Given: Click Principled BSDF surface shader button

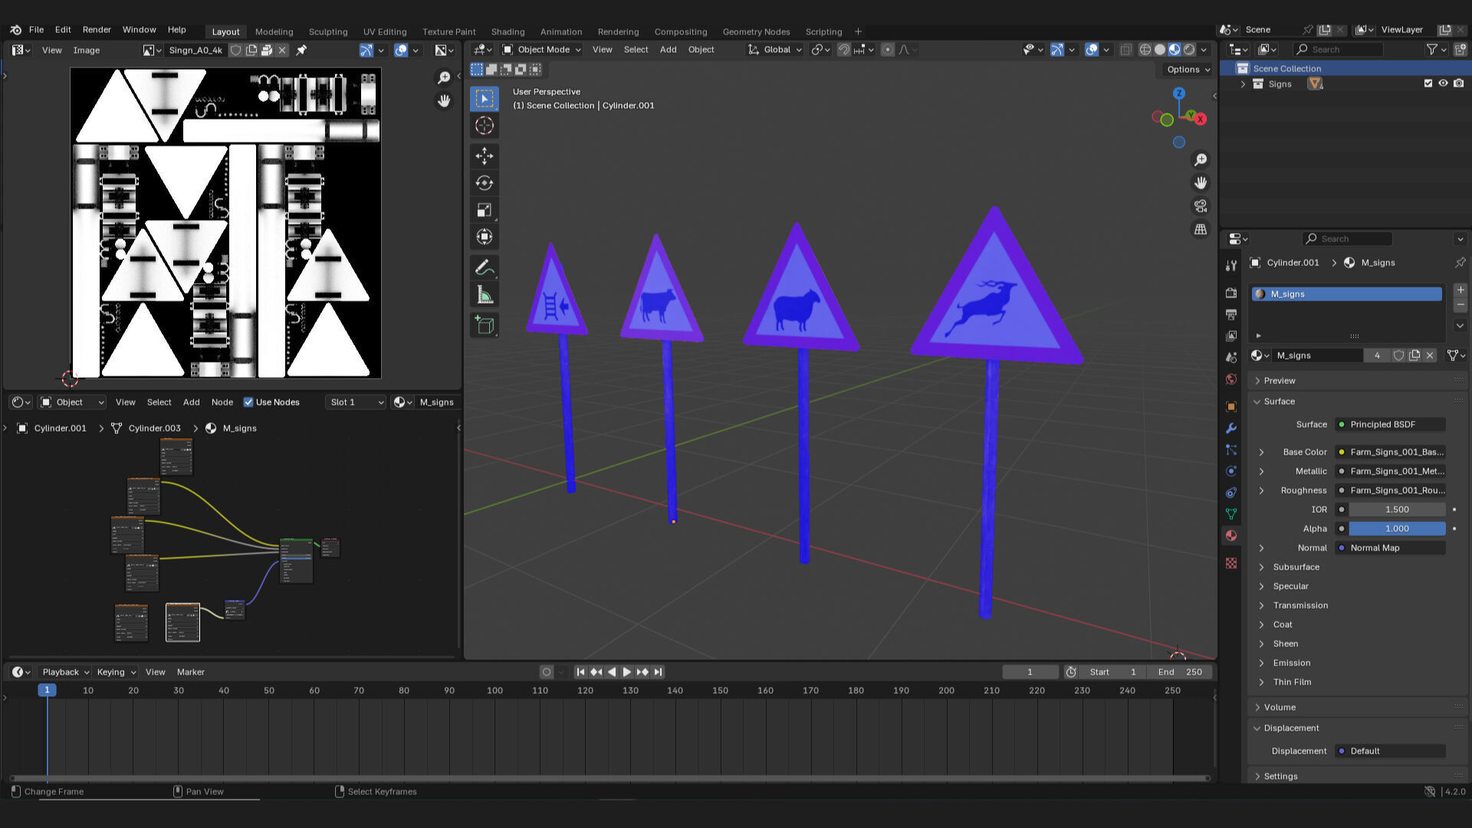Looking at the screenshot, I should pos(1389,425).
